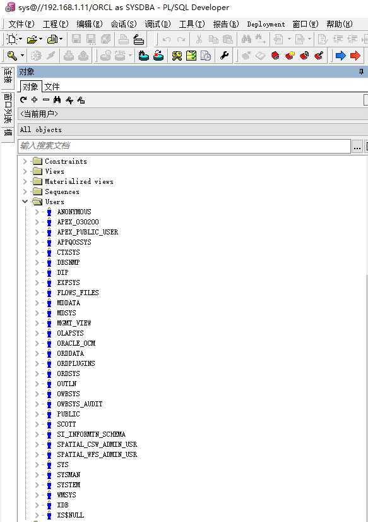Click the blue right arrow icon

[x=341, y=55]
